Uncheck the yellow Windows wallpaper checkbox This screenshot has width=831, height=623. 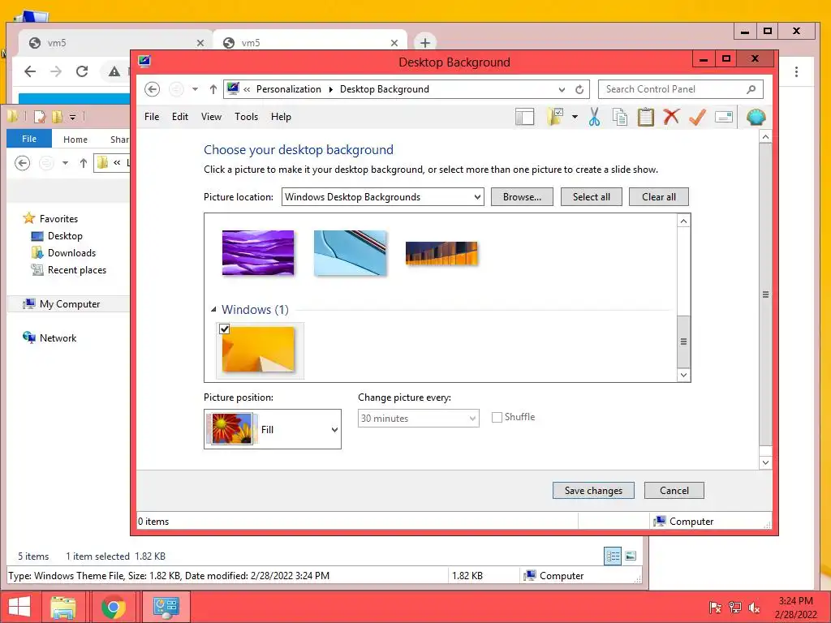click(x=225, y=329)
